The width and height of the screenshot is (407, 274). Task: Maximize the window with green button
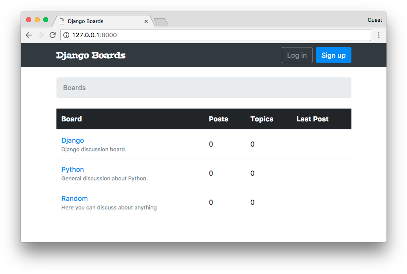coord(46,20)
